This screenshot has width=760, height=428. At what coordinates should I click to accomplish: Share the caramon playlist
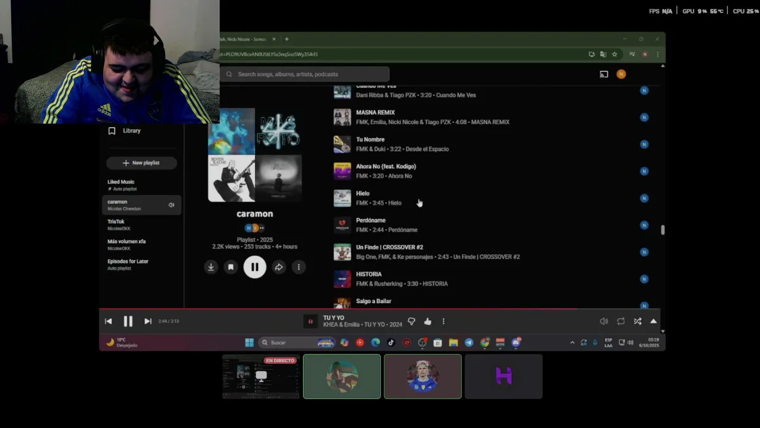[278, 267]
